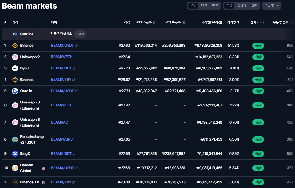
Task: Sort by 거래량(24시간) column header
Action: pyautogui.click(x=212, y=23)
